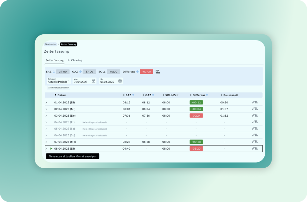This screenshot has width=307, height=202.
Task: Open the Zeitraum dropdown
Action: [x=59, y=81]
